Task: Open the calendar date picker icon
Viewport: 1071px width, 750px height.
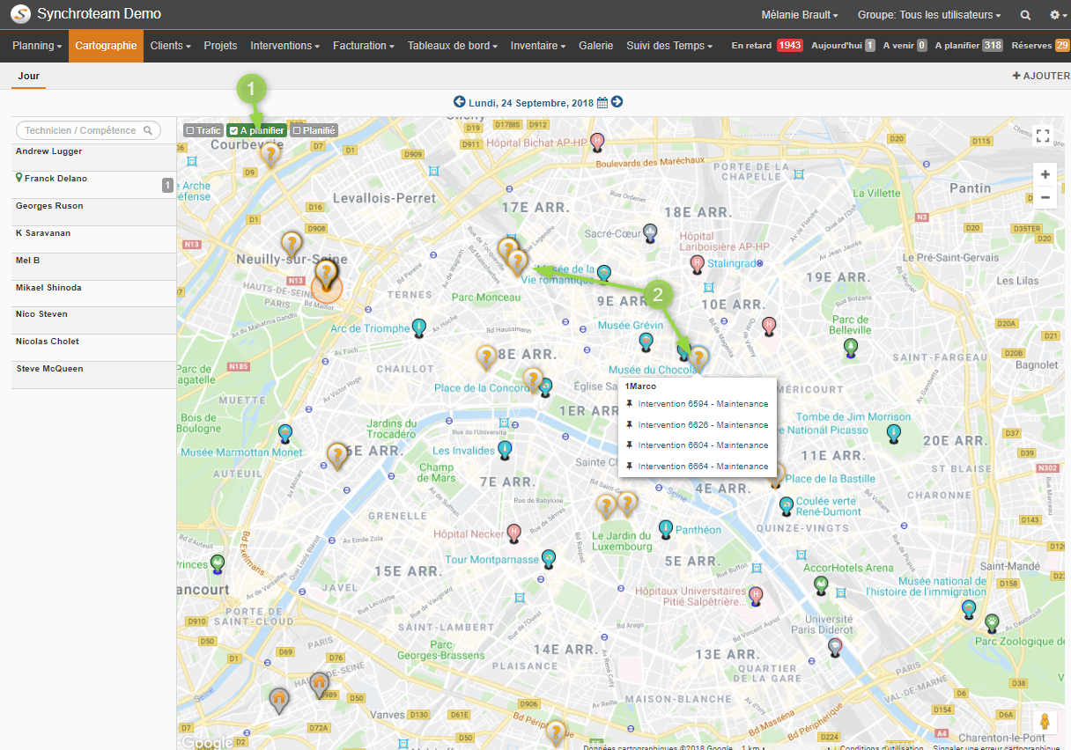Action: click(602, 102)
